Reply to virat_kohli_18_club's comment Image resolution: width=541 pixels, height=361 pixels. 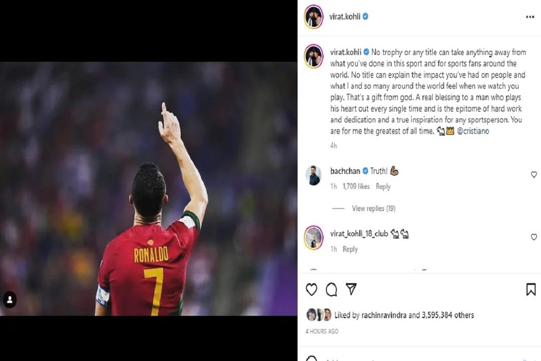click(350, 249)
